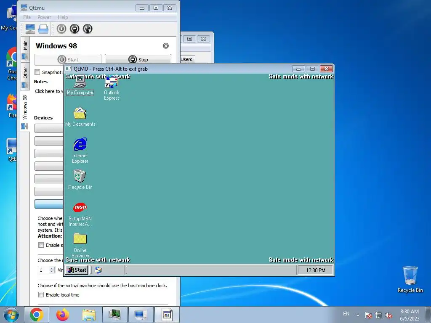Open Windows 7 Start orb
This screenshot has width=431, height=323.
coord(11,315)
